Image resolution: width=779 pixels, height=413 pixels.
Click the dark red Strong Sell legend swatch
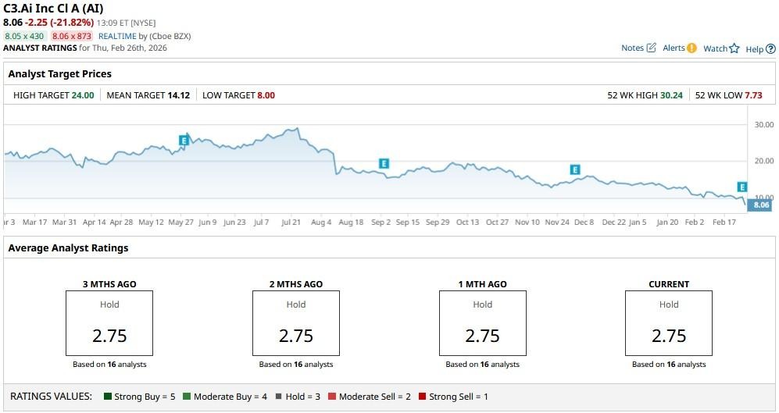click(422, 396)
